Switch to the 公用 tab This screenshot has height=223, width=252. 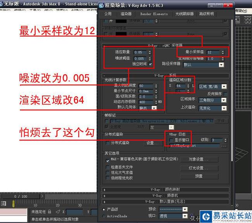coord(108,14)
